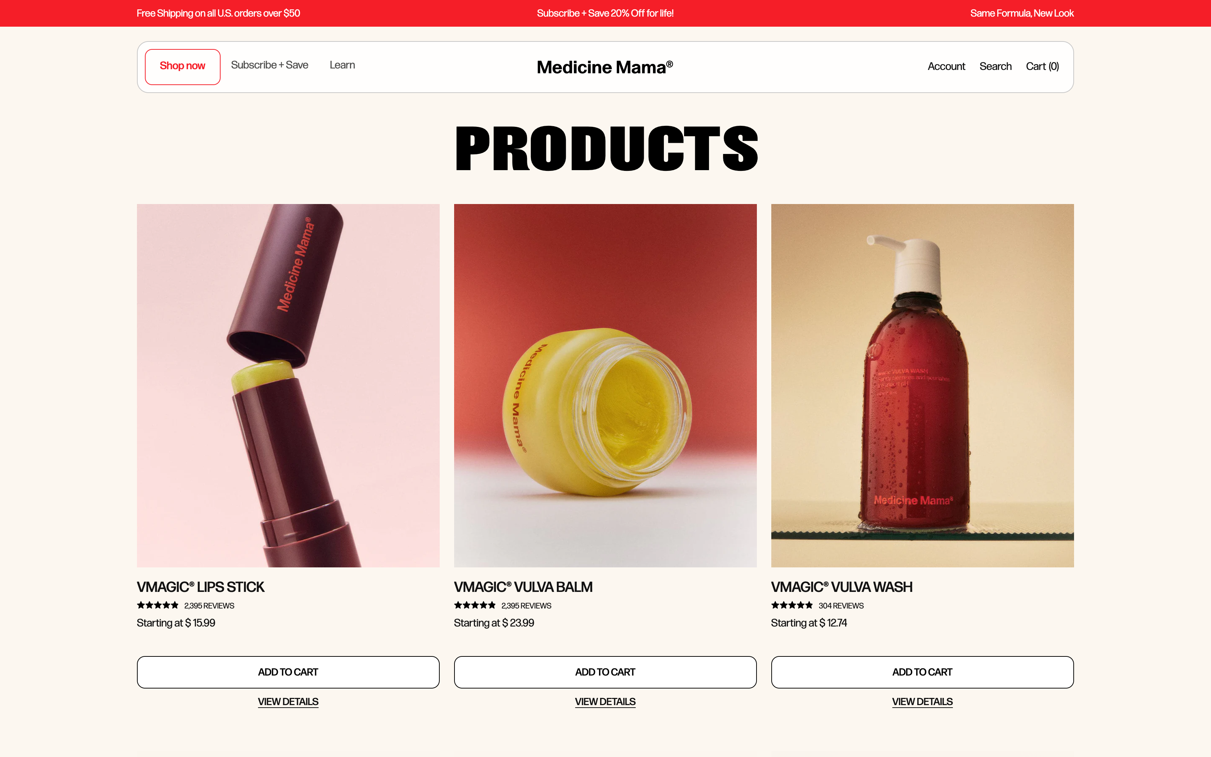1211x757 pixels.
Task: Add VMAGIC Vulva Wash to cart
Action: (x=922, y=672)
